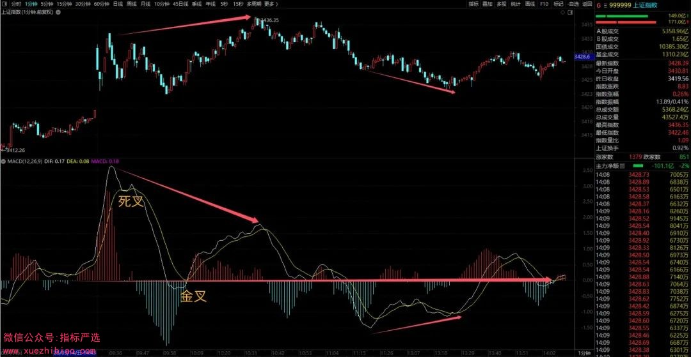This screenshot has width=691, height=357.
Task: Expand the 更多 periods menu
Action: [x=270, y=4]
